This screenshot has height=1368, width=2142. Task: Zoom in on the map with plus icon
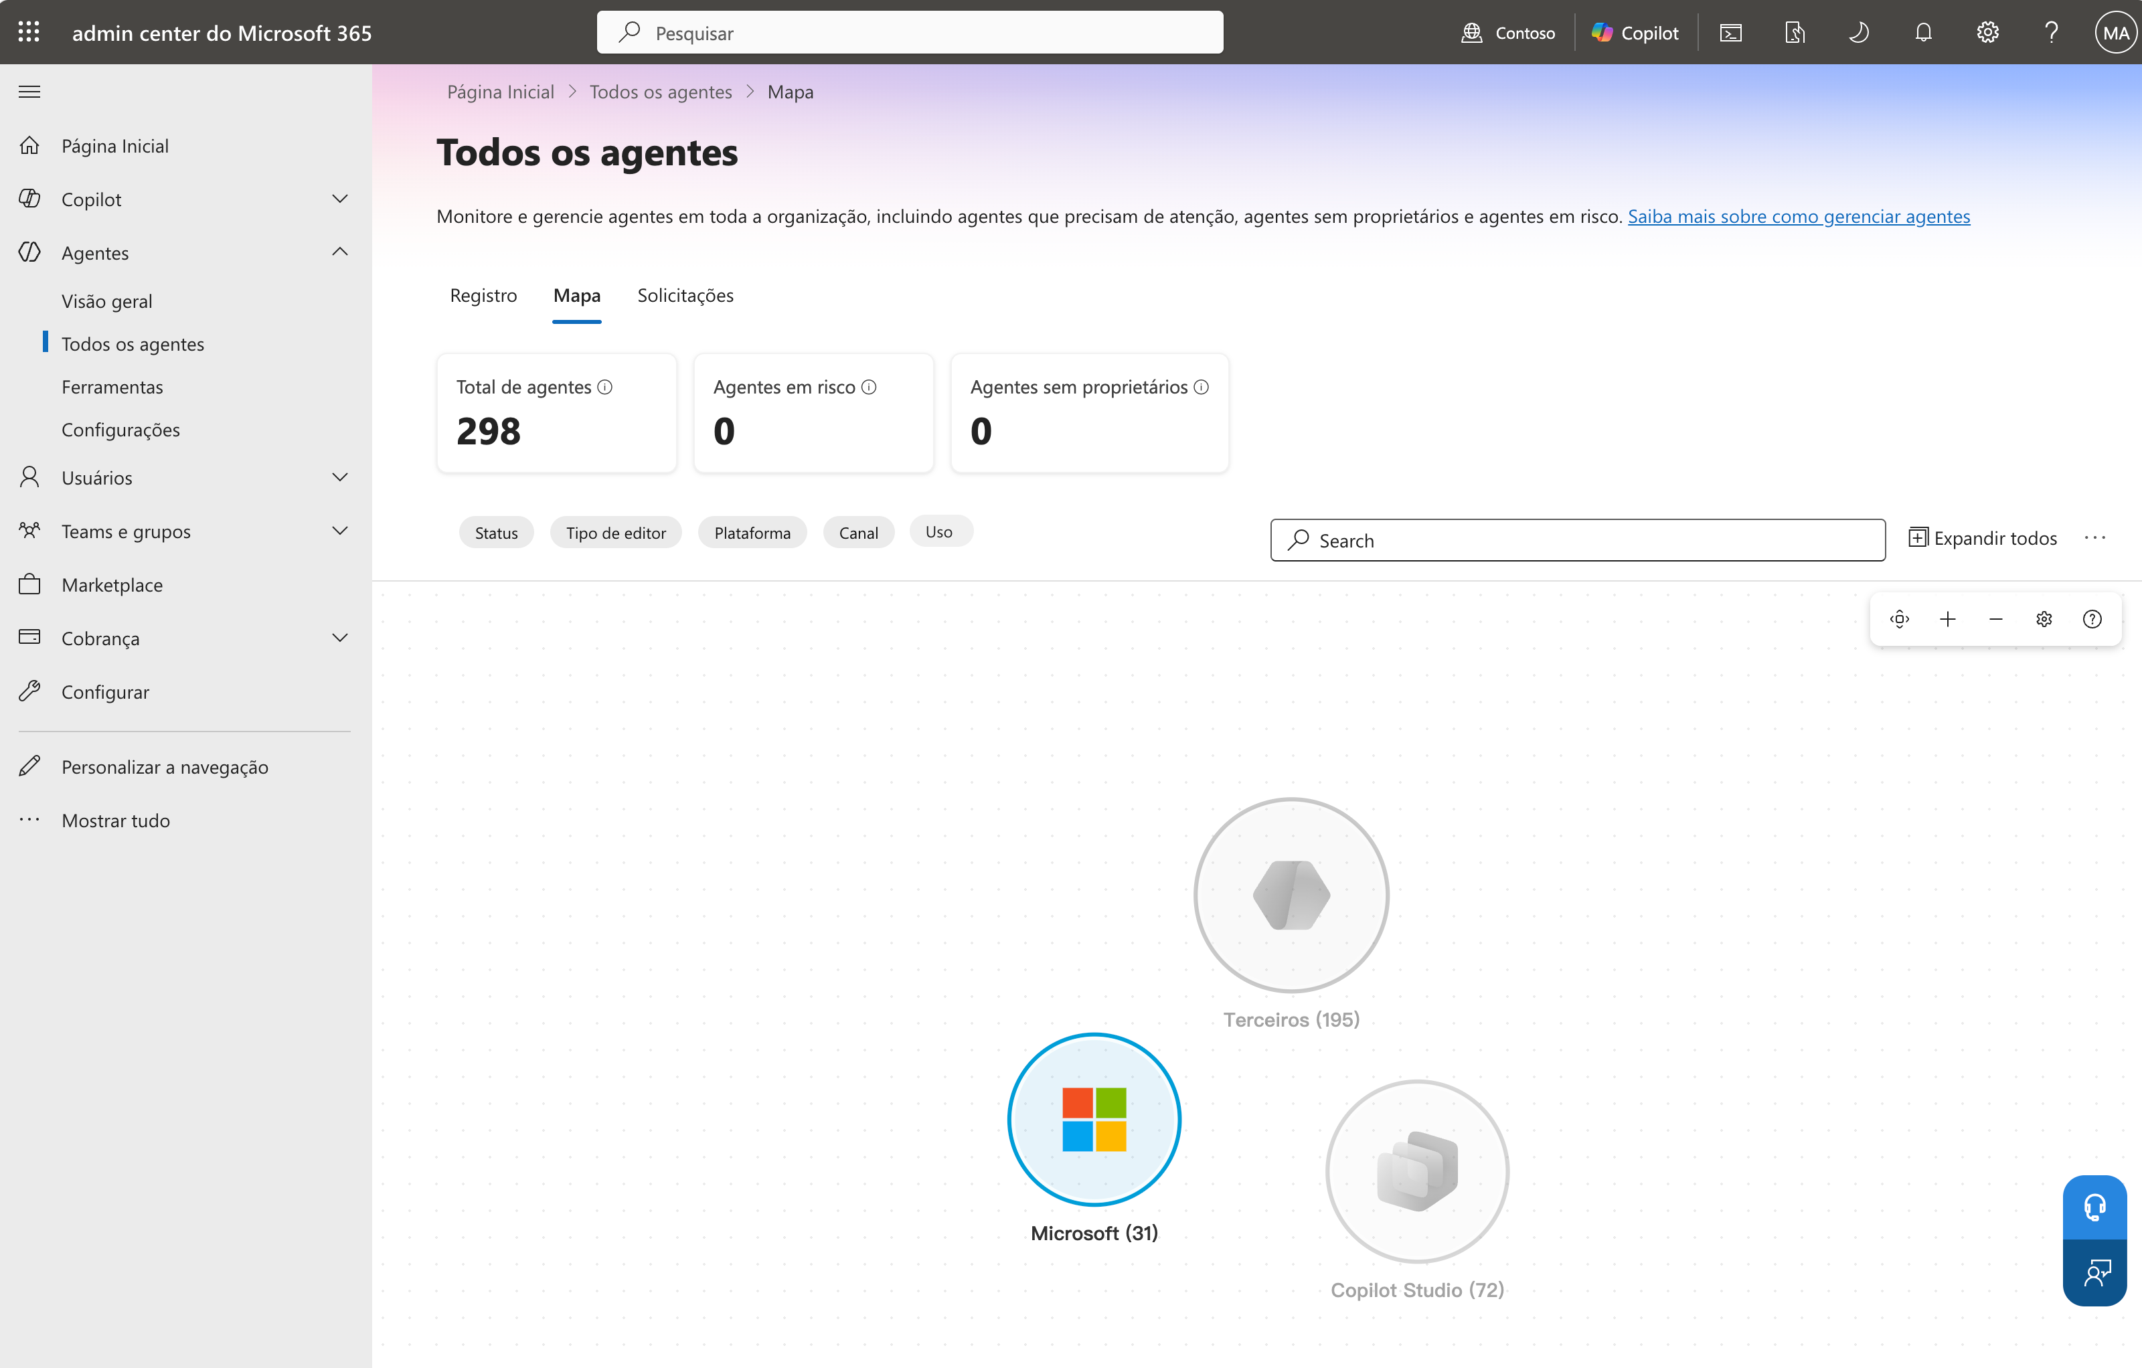[1947, 619]
